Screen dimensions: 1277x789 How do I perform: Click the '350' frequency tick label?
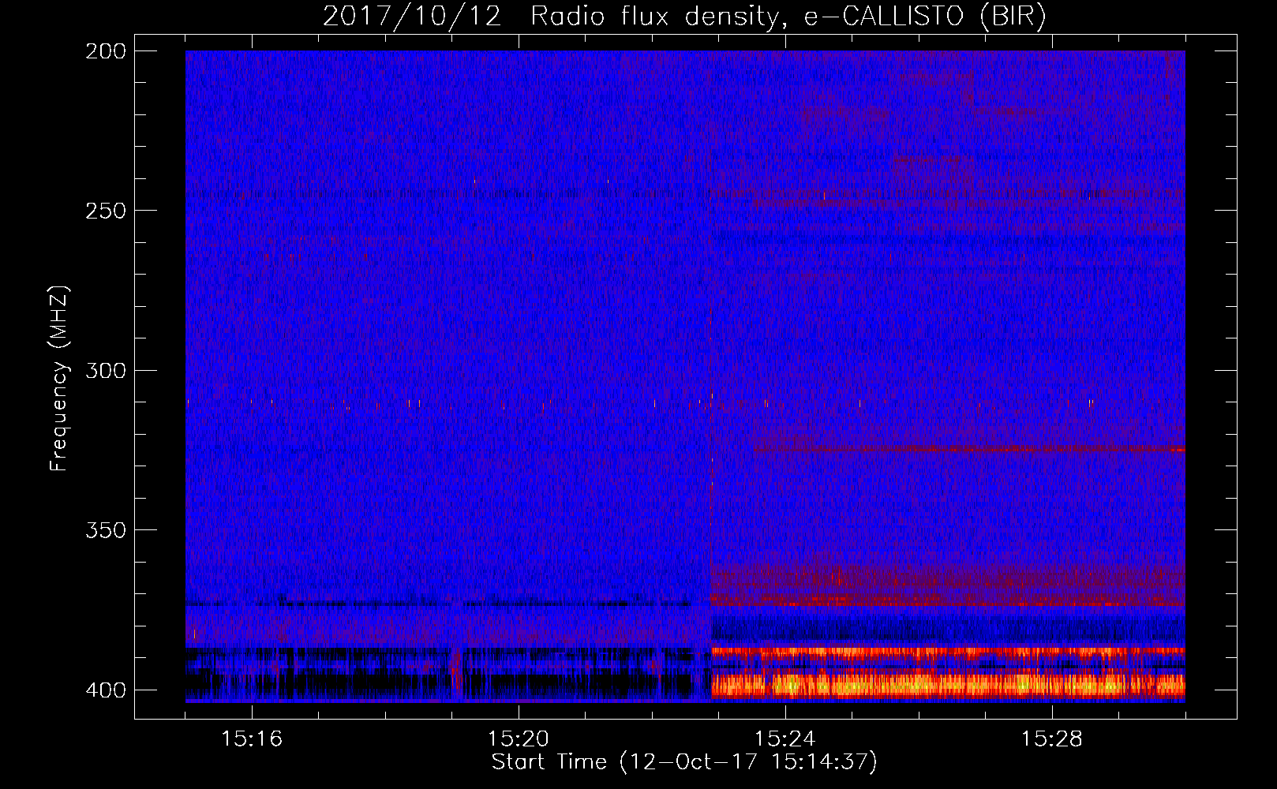106,530
